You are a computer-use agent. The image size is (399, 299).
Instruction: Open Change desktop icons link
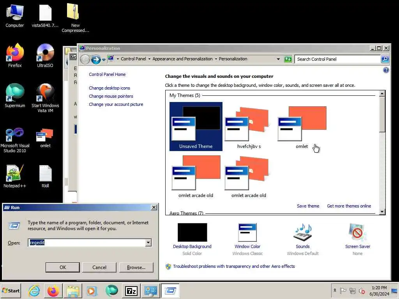point(109,88)
